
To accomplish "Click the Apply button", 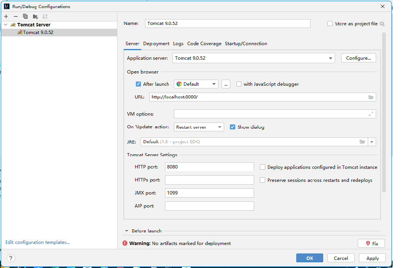I will 372,258.
